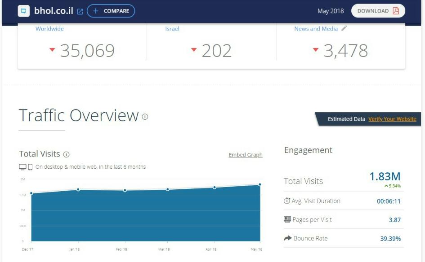Image resolution: width=425 pixels, height=262 pixels.
Task: Select the May 2018 date label
Action: (x=330, y=11)
